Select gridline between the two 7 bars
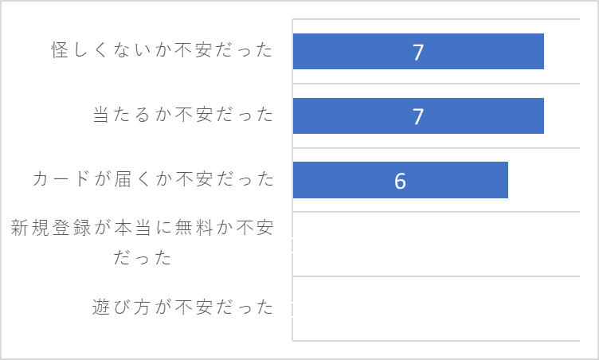Viewport: 599px width, 360px height. click(437, 84)
